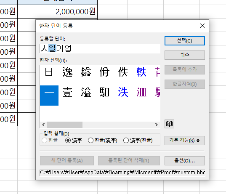Click scroll-right arrow of hanja list
Viewport: 226px width, 194px height.
pyautogui.click(x=157, y=125)
